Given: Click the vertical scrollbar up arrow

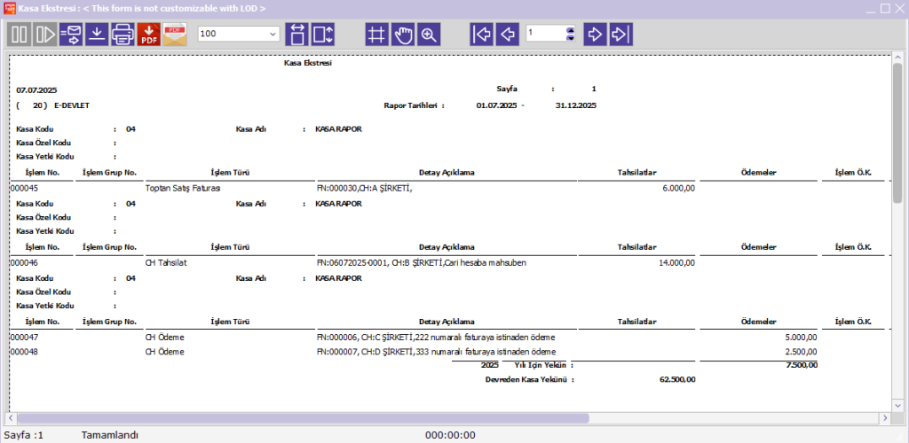Looking at the screenshot, I should coord(897,58).
